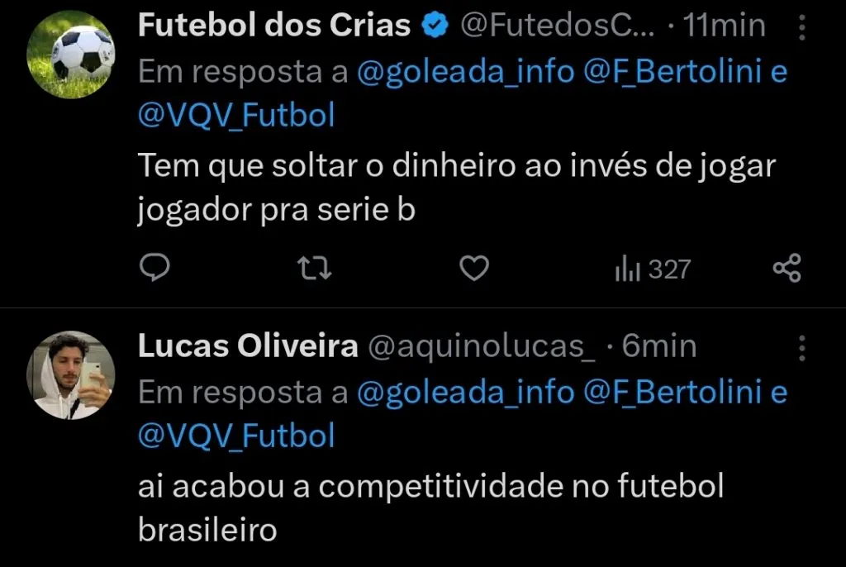Retweet the Futebol dos Crias post
846x567 pixels.
click(x=313, y=268)
